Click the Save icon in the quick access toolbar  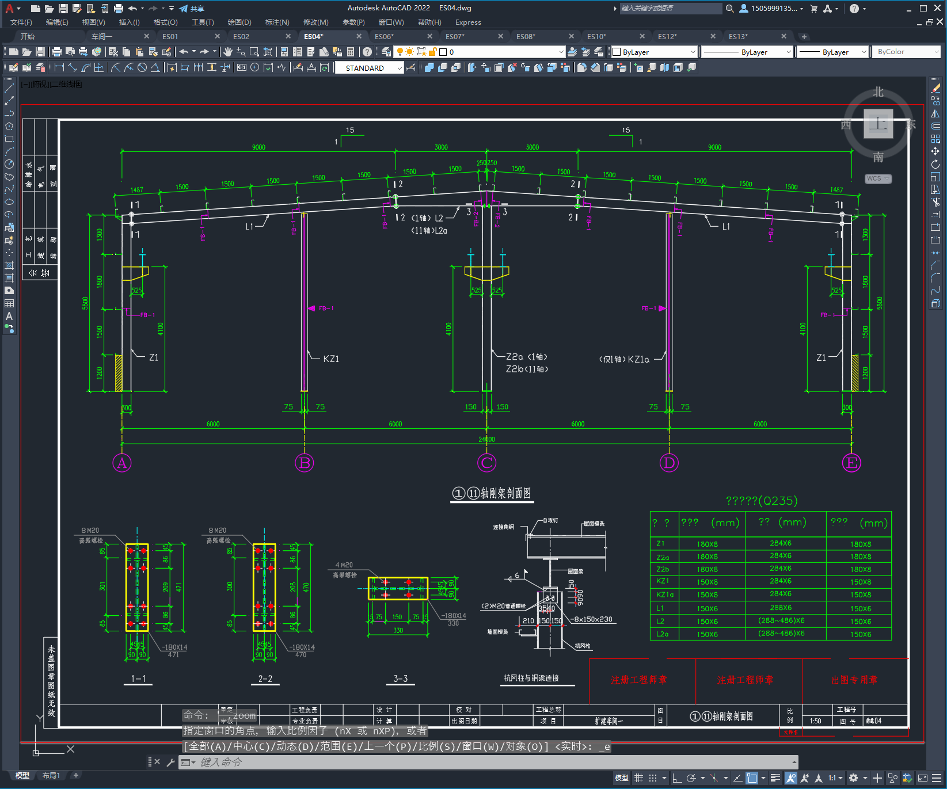click(x=63, y=9)
